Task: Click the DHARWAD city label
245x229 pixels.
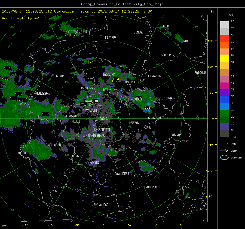Action: pyautogui.click(x=71, y=116)
